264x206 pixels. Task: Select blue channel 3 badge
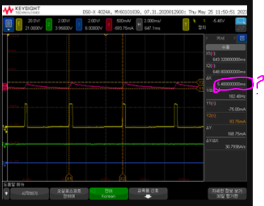pyautogui.click(x=79, y=24)
